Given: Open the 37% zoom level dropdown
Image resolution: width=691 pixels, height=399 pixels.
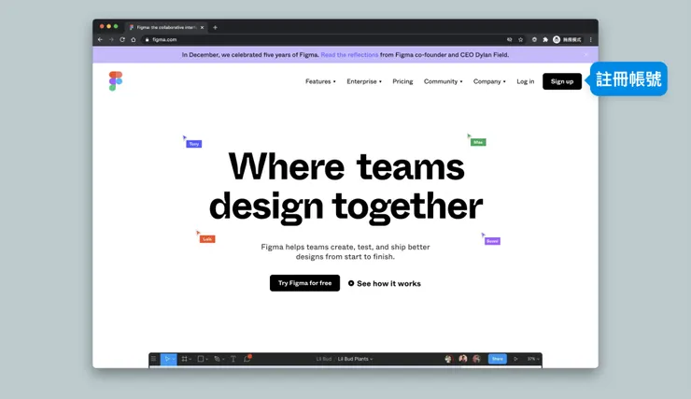Looking at the screenshot, I should pos(533,359).
